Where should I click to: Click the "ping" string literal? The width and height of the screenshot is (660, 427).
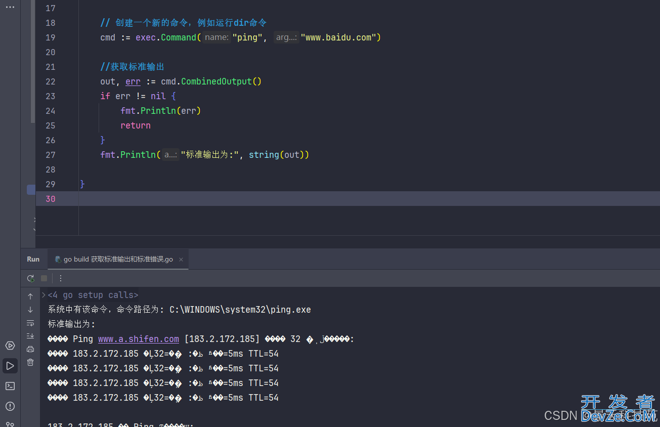click(x=247, y=37)
